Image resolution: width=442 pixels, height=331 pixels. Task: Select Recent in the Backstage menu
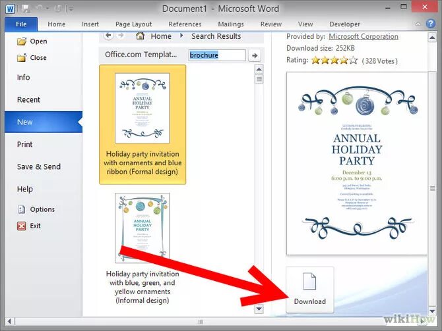click(x=28, y=99)
